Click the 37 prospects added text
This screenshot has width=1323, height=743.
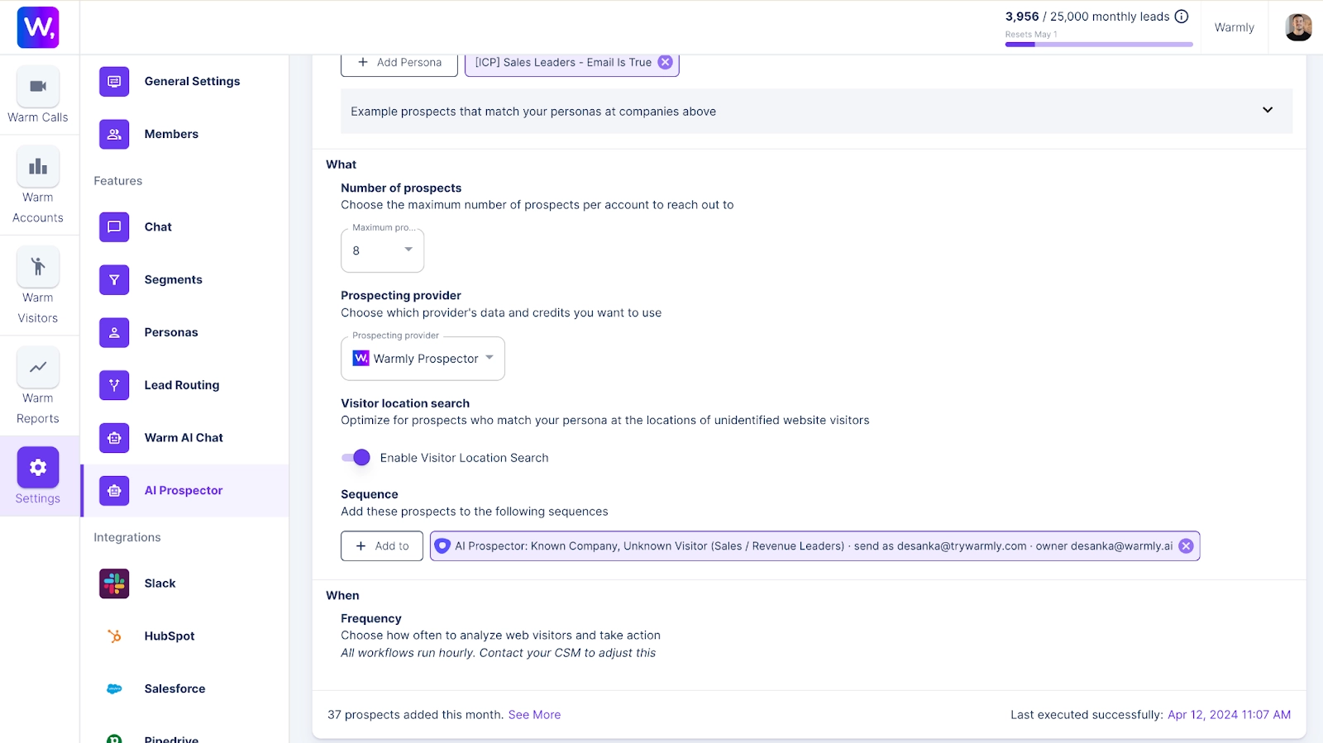point(415,715)
